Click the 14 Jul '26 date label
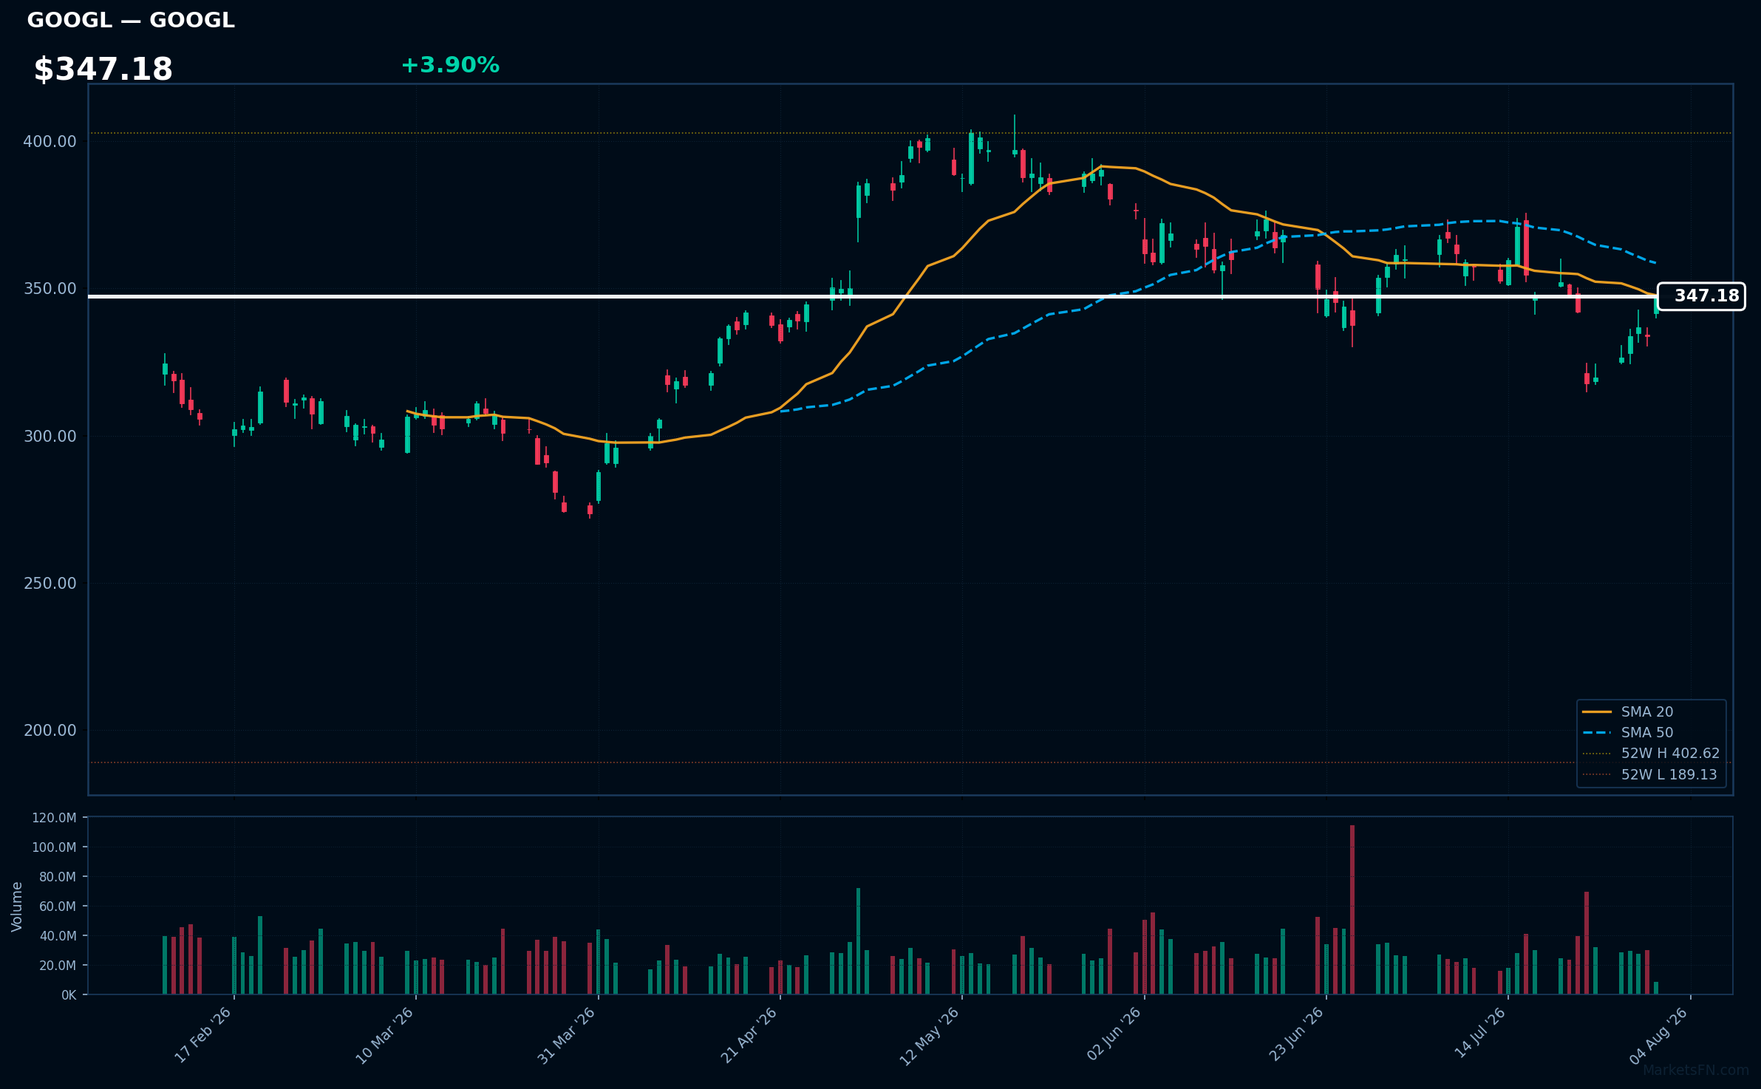The image size is (1761, 1089). point(1479,1033)
